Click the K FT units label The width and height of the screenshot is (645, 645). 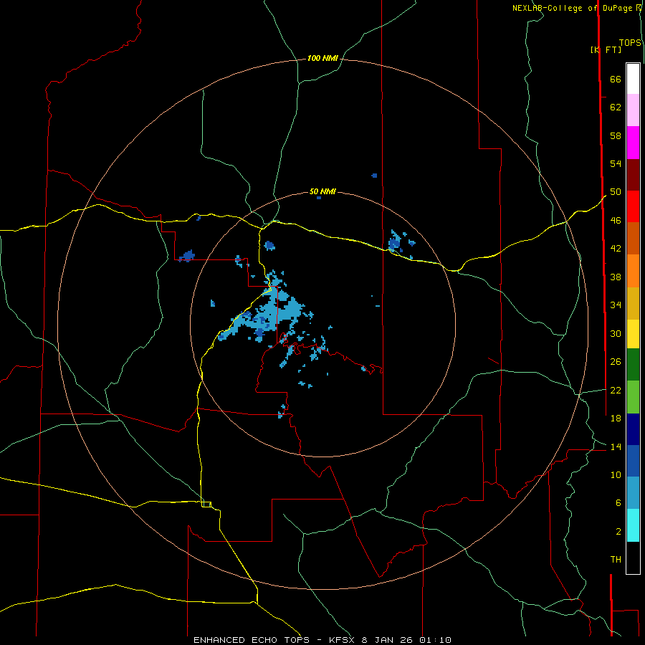tap(606, 49)
